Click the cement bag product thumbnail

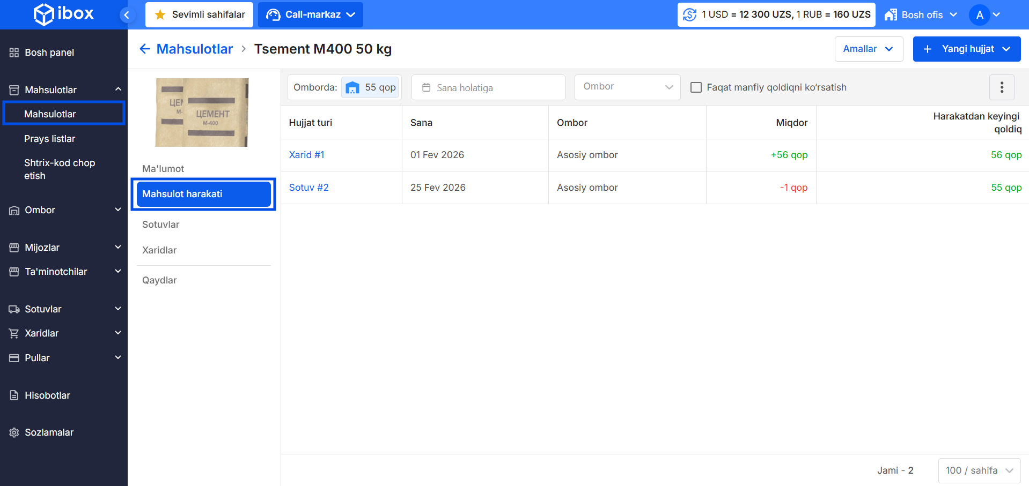[202, 113]
